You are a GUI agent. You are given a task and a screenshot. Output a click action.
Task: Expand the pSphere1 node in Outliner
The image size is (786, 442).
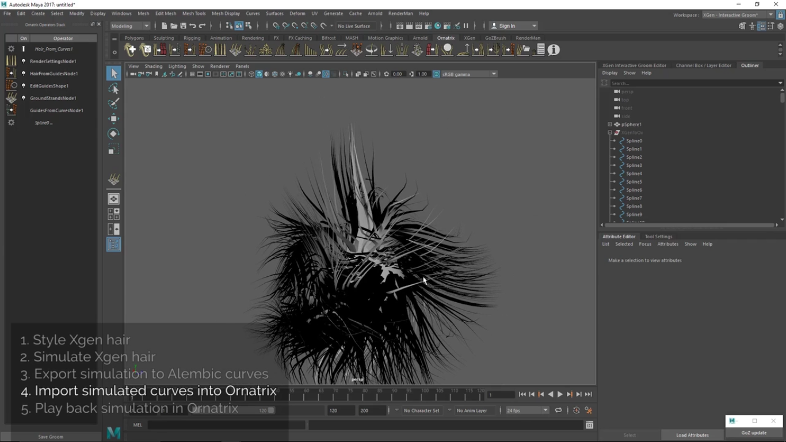point(610,124)
